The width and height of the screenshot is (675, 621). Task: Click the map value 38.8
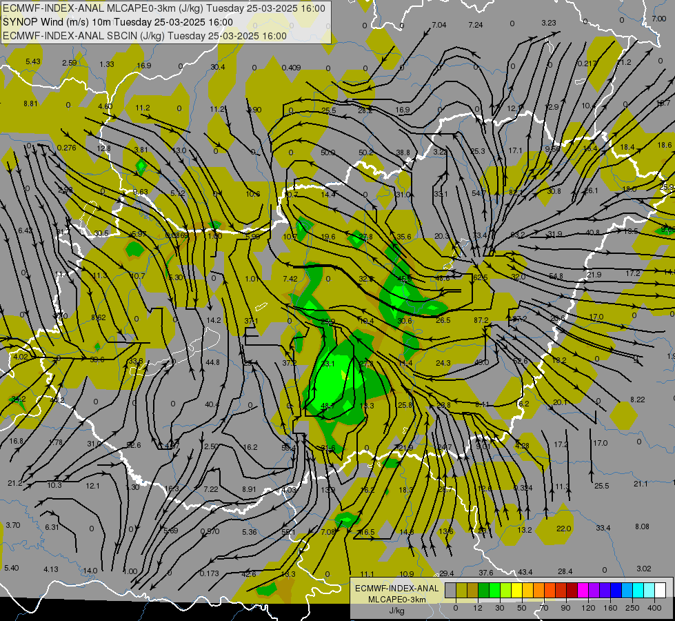click(x=403, y=152)
